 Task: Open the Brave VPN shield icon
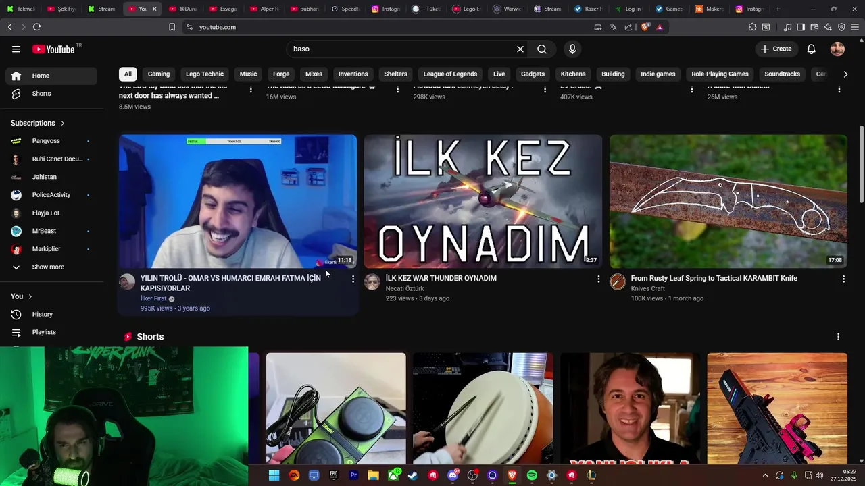pos(841,27)
